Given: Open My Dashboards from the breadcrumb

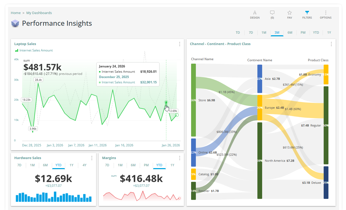Looking at the screenshot, I should 39,13.
